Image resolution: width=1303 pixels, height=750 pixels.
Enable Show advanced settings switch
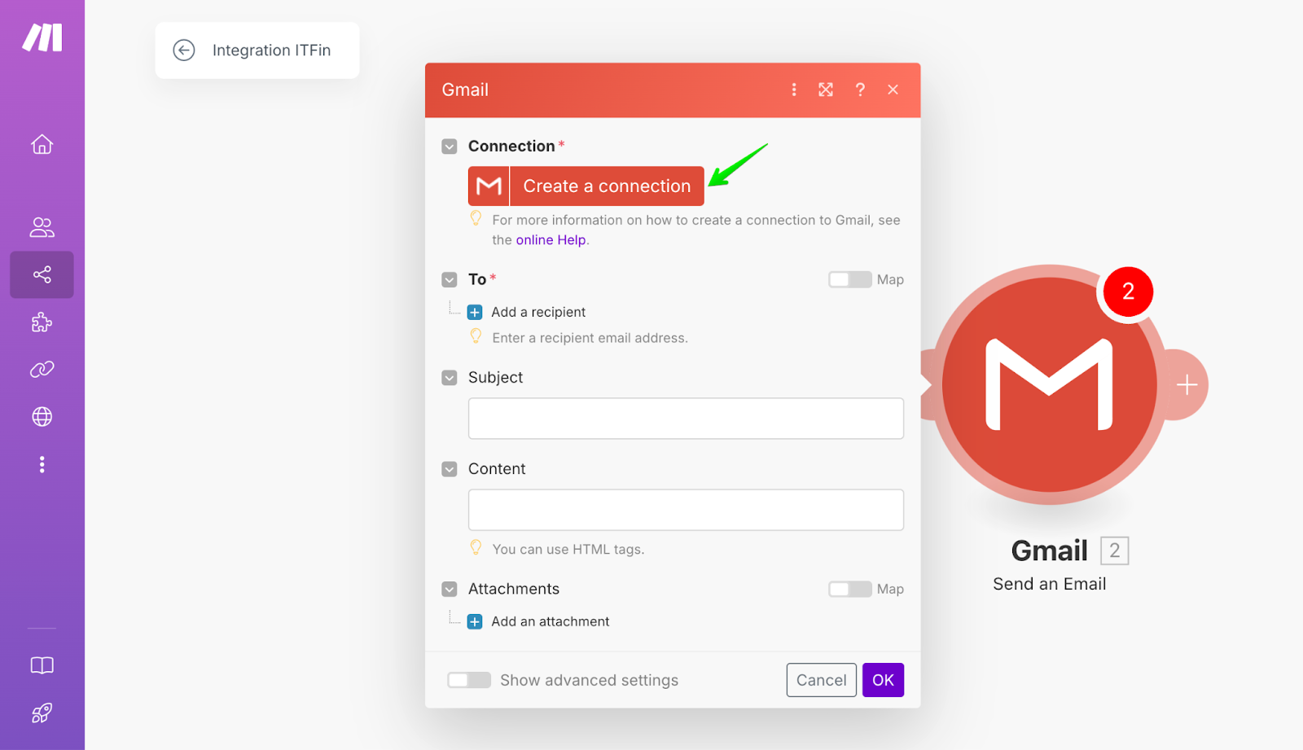point(469,680)
